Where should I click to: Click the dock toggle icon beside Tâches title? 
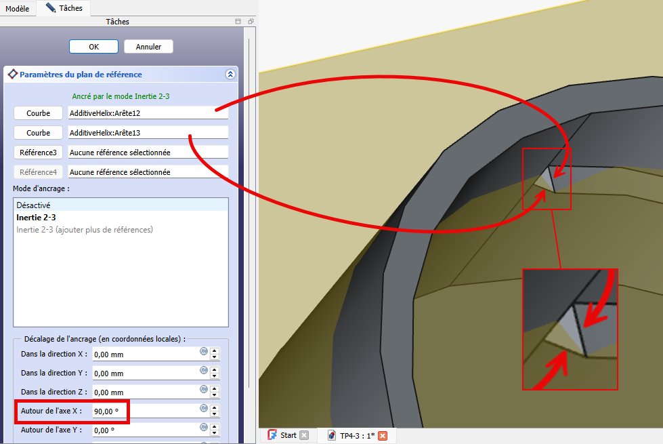tap(238, 22)
